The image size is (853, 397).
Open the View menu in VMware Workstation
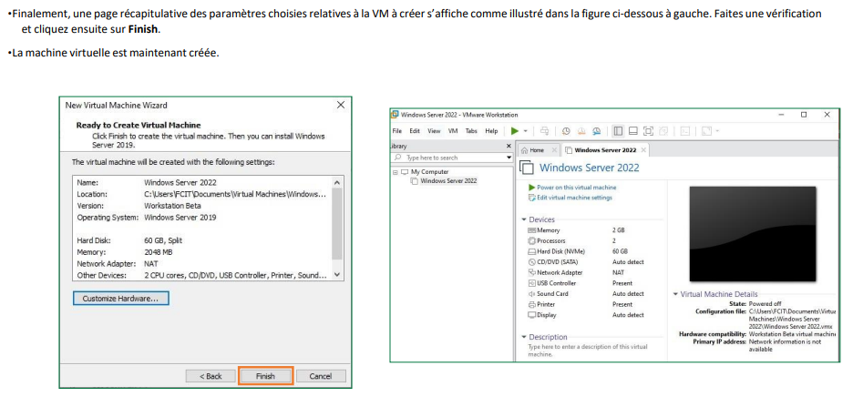click(x=434, y=131)
